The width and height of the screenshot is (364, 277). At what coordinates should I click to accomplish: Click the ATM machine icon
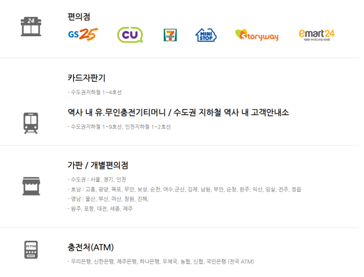31,250
